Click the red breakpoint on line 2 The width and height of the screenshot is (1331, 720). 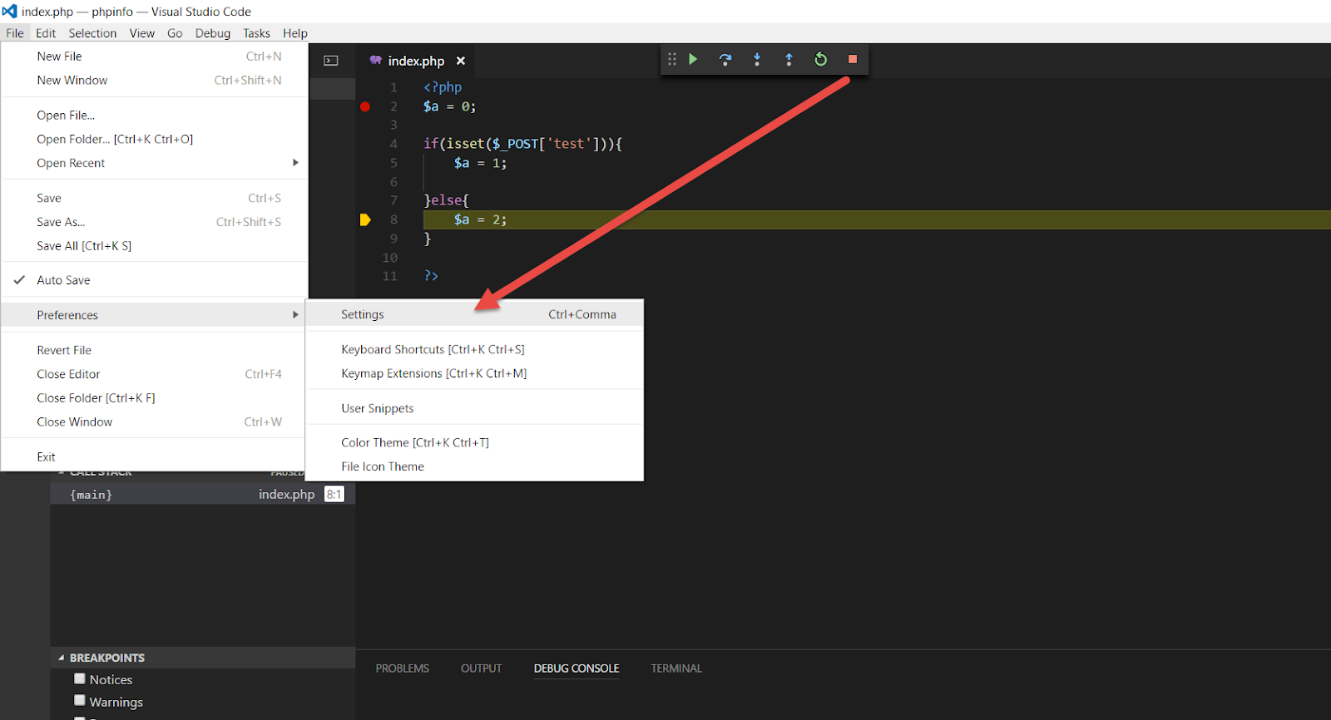(365, 106)
